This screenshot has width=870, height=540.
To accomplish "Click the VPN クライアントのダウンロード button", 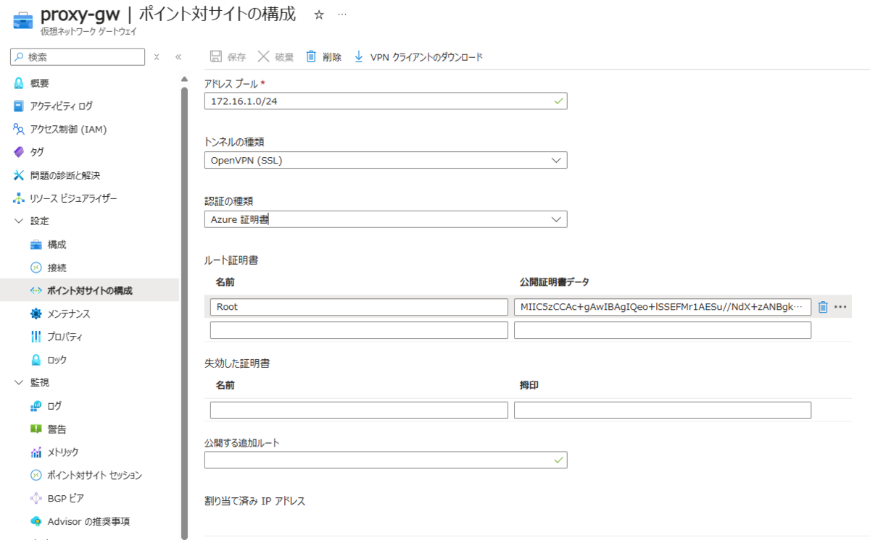I will click(x=418, y=56).
